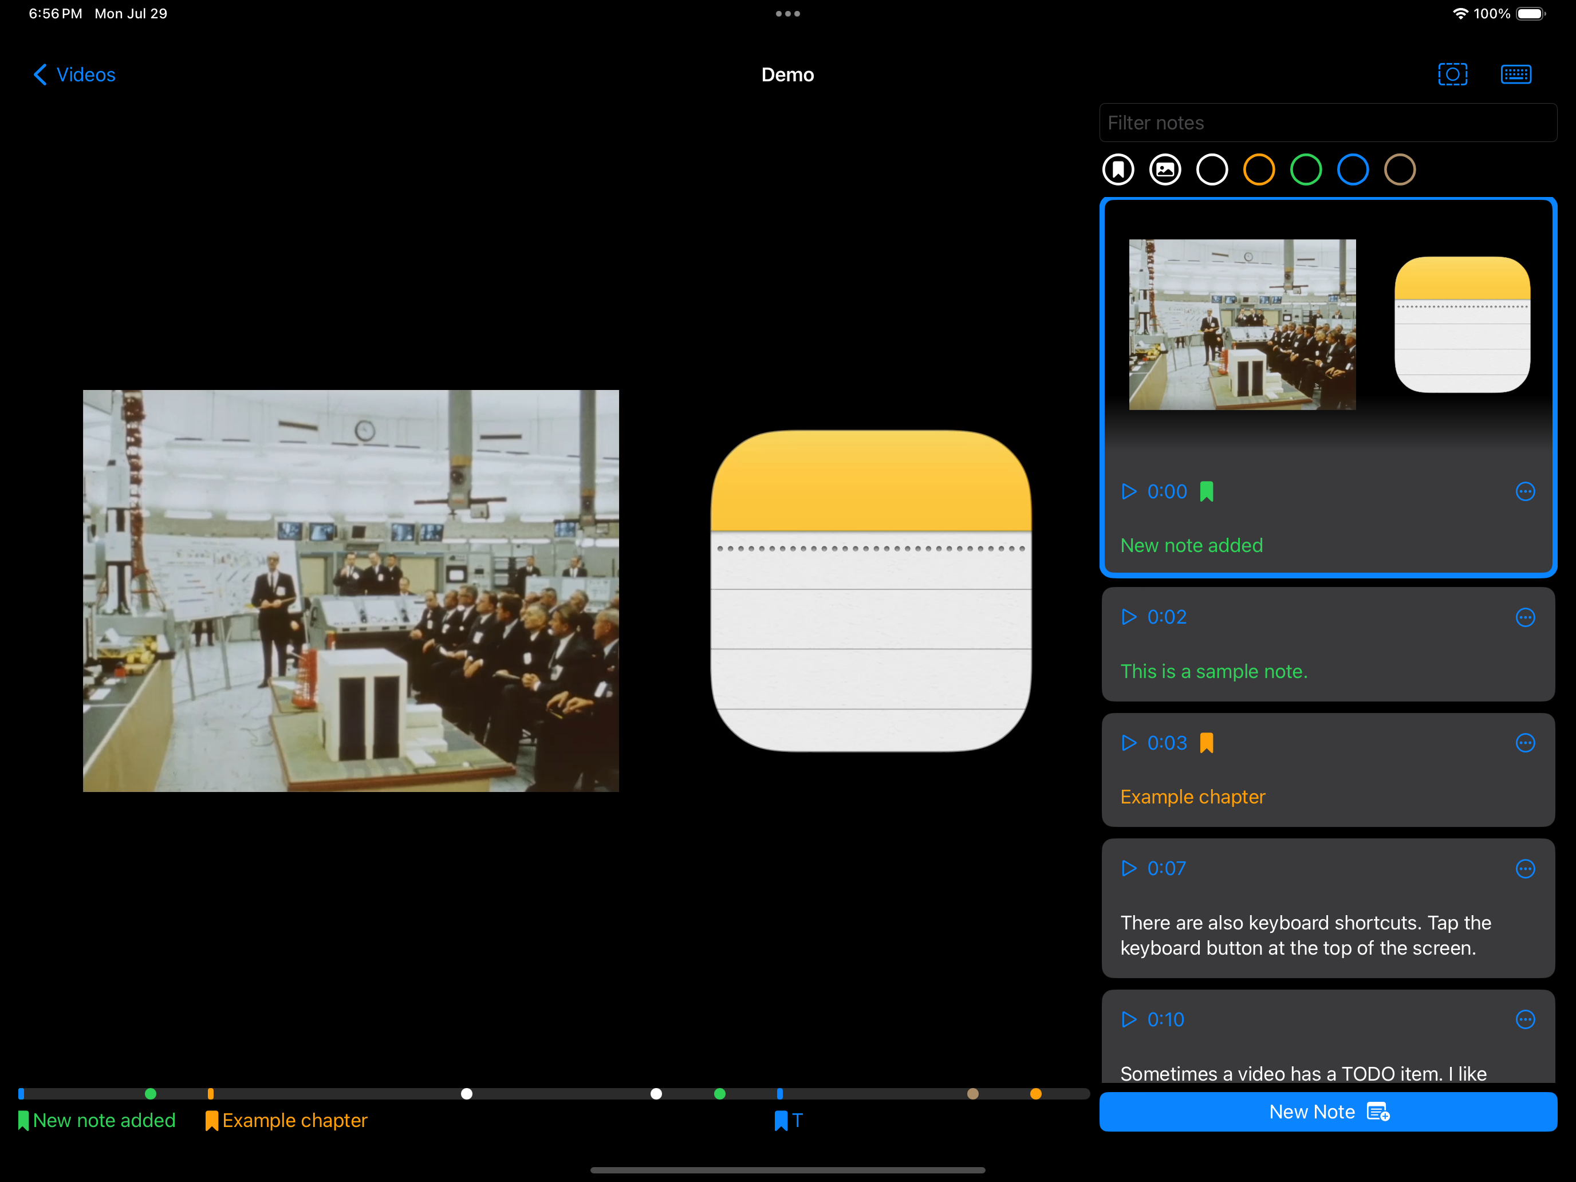Toggle the bookmark filter circle

click(x=1118, y=170)
